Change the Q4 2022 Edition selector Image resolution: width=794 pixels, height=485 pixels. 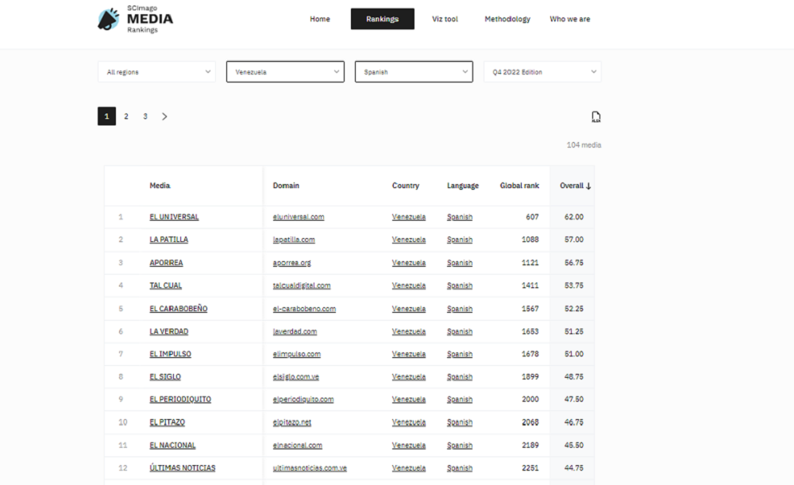pyautogui.click(x=542, y=72)
